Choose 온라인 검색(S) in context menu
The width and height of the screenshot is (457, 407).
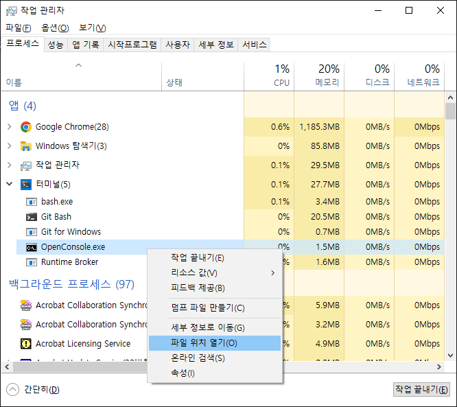tap(215, 358)
